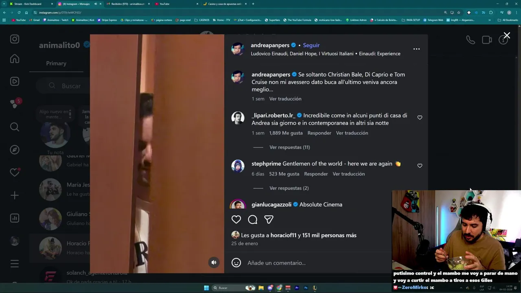
Task: Open the emoji picker for comments
Action: (236, 263)
